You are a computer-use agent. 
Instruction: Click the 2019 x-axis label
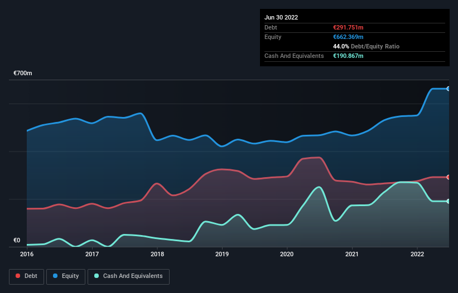pyautogui.click(x=222, y=254)
